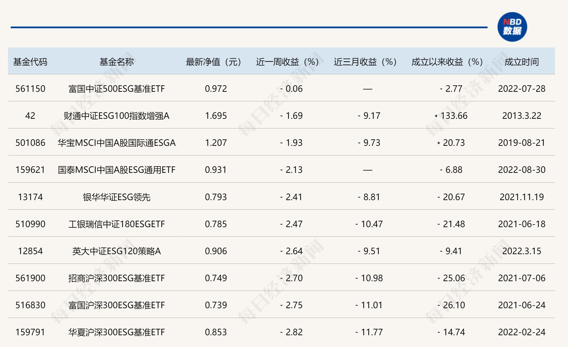
Task: Select fund code 159621
Action: pyautogui.click(x=30, y=170)
